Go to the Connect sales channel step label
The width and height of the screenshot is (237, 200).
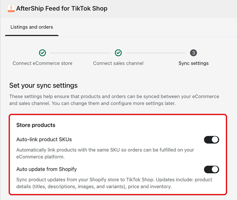click(x=118, y=63)
